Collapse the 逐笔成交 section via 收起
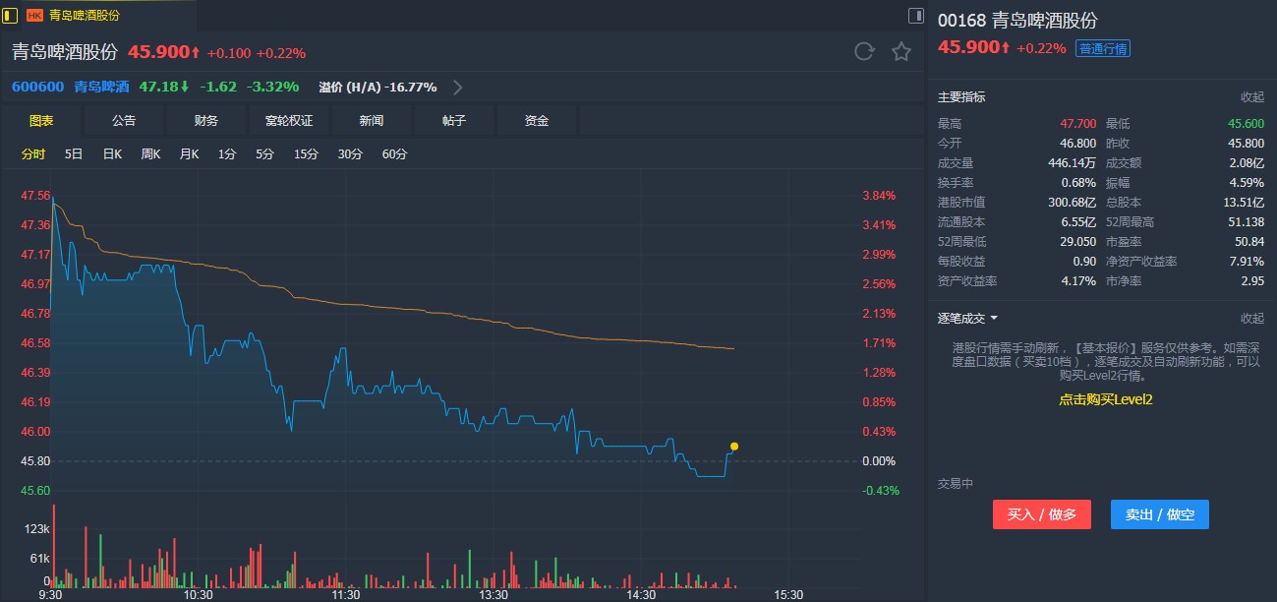 (1251, 319)
